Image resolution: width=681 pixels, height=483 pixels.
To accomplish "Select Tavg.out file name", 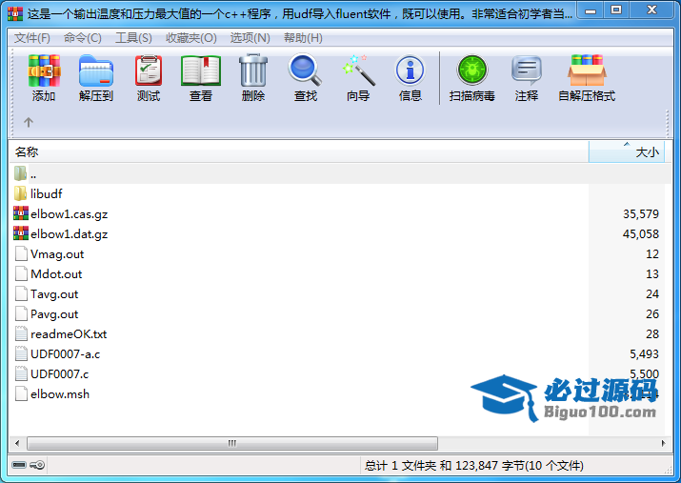I will 54,294.
